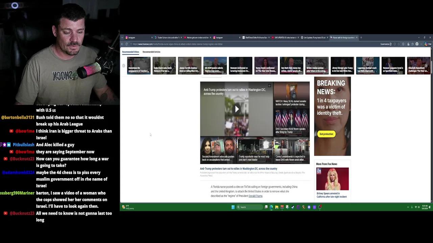Switch to the Tucker Carlson cries tab
This screenshot has height=243, width=433.
click(x=168, y=37)
